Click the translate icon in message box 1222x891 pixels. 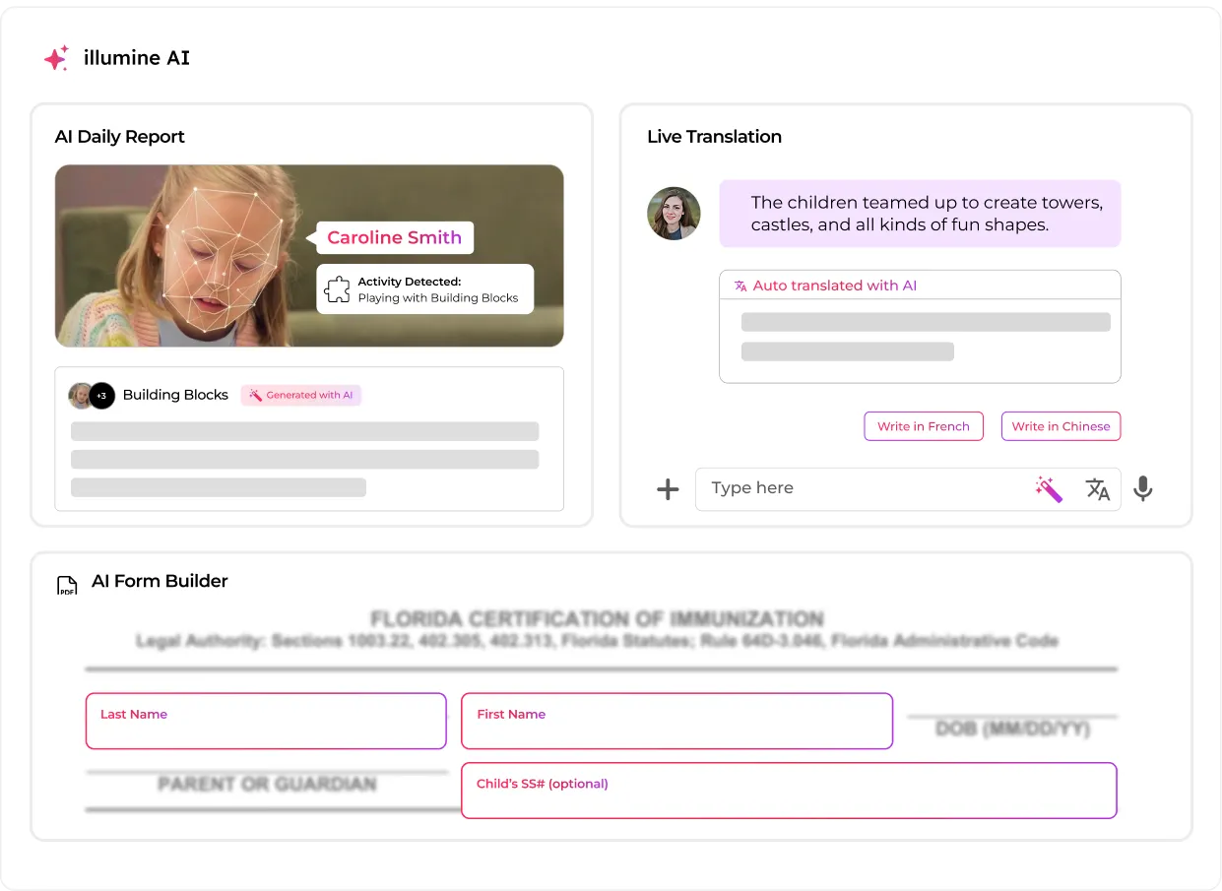pos(1098,489)
